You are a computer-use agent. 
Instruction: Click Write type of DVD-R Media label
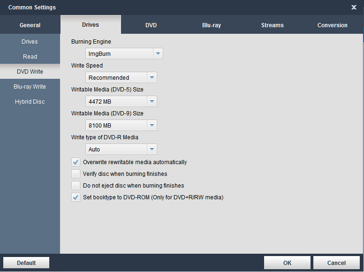[105, 137]
